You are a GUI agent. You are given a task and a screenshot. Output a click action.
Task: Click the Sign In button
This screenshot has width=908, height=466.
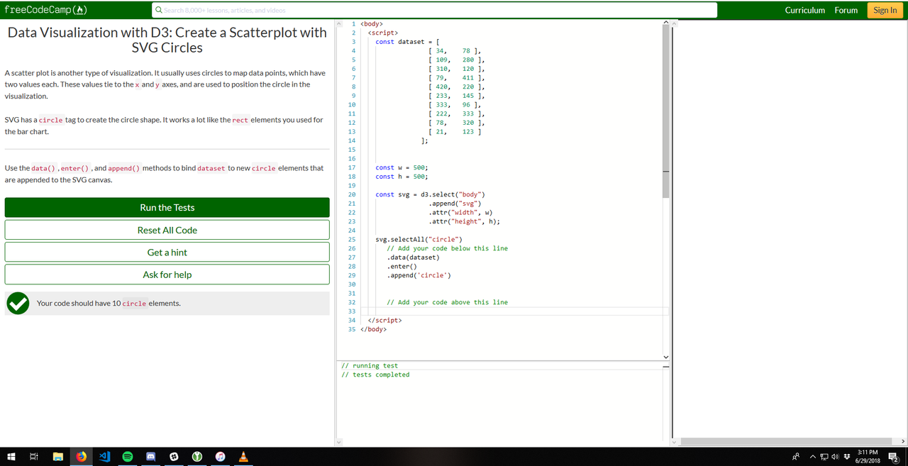click(885, 10)
